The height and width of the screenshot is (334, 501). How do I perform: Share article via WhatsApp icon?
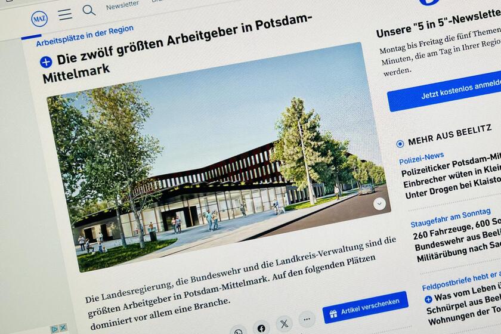pos(238,331)
